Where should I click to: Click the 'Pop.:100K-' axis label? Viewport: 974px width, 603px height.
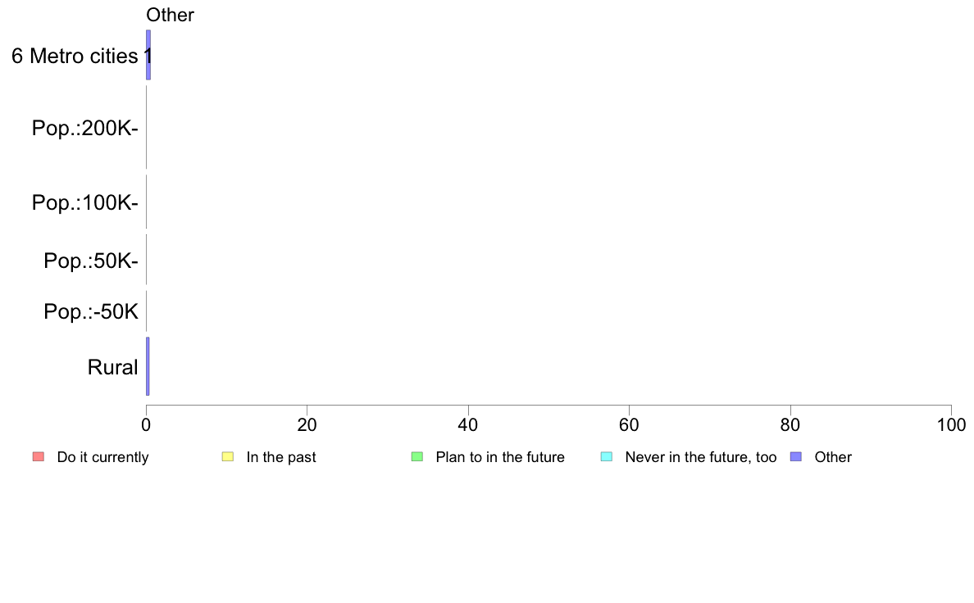85,202
